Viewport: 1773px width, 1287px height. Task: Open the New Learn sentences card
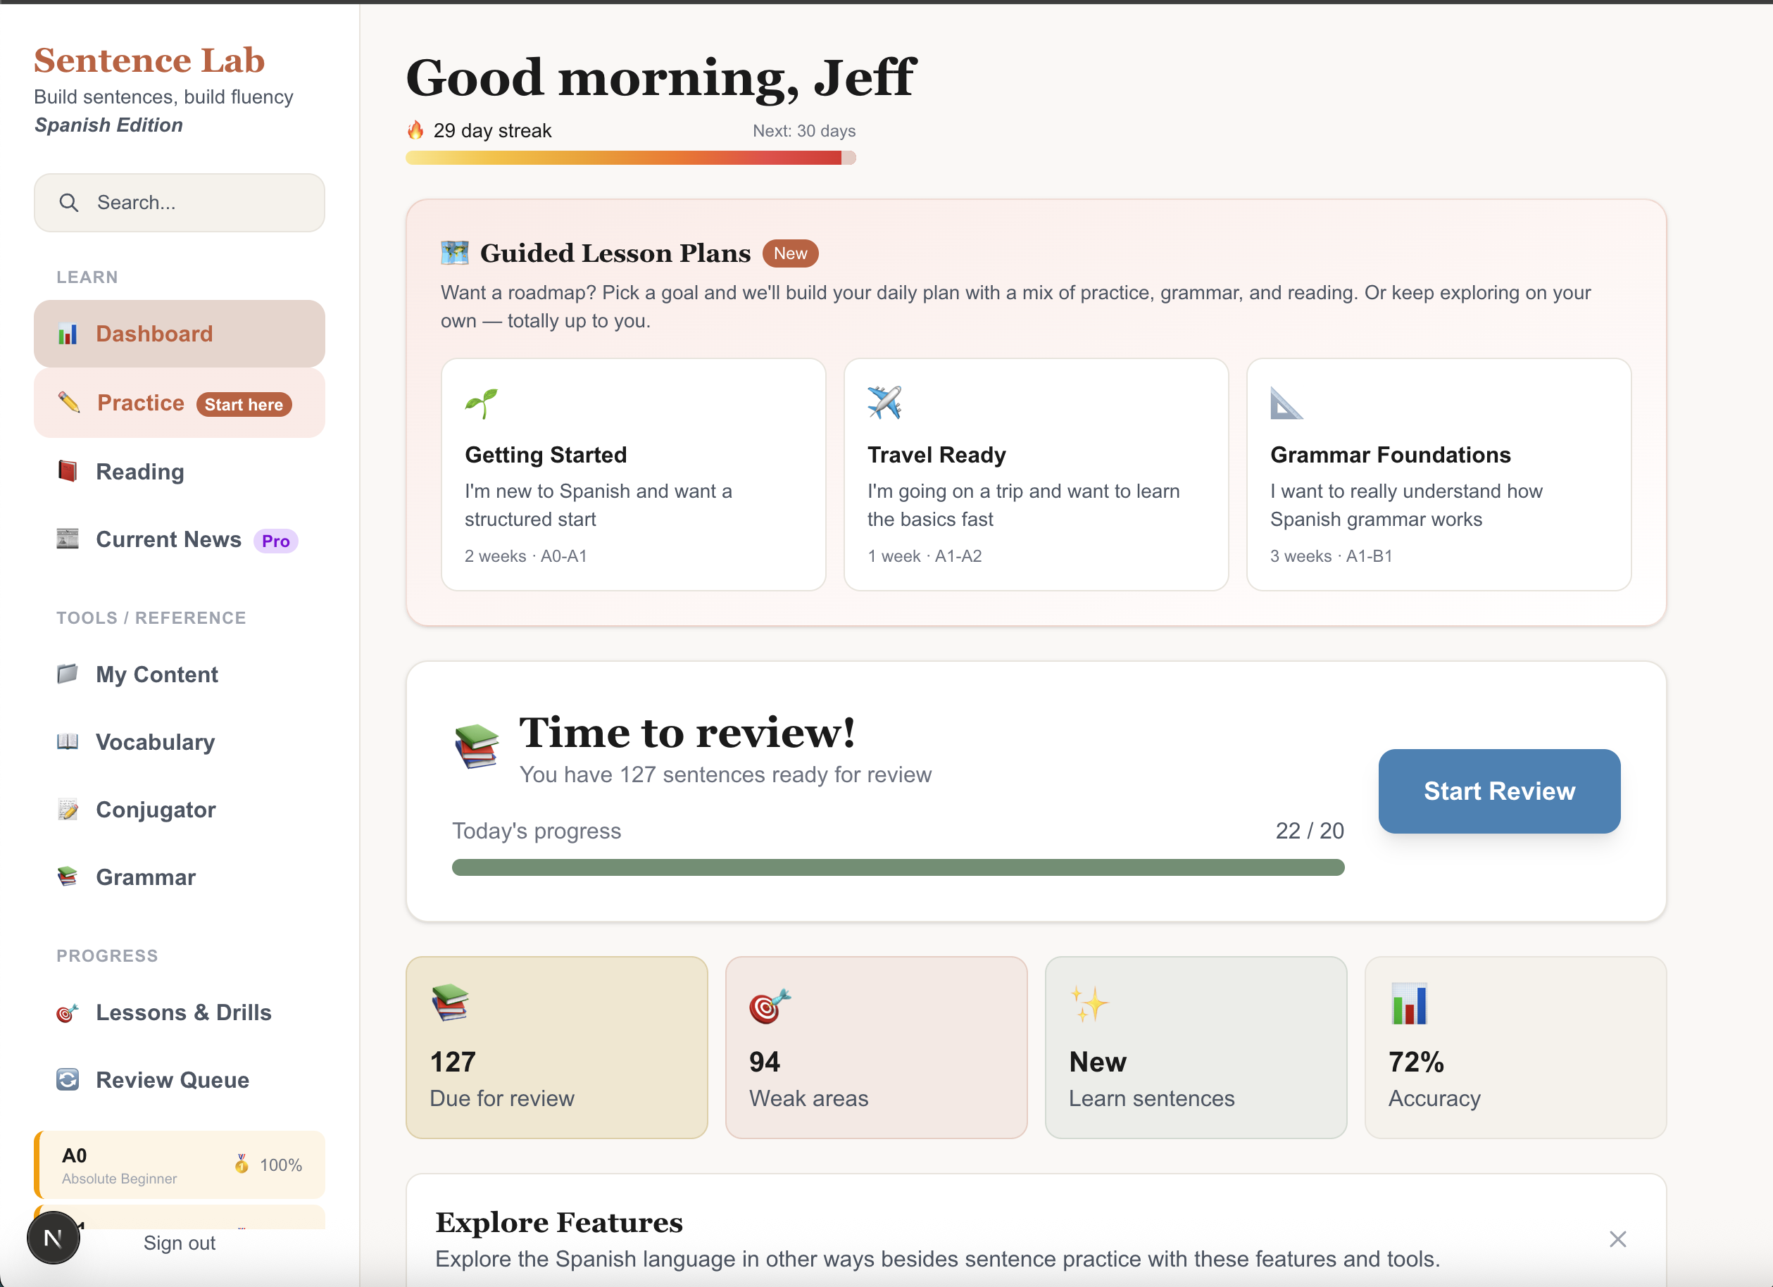1196,1047
